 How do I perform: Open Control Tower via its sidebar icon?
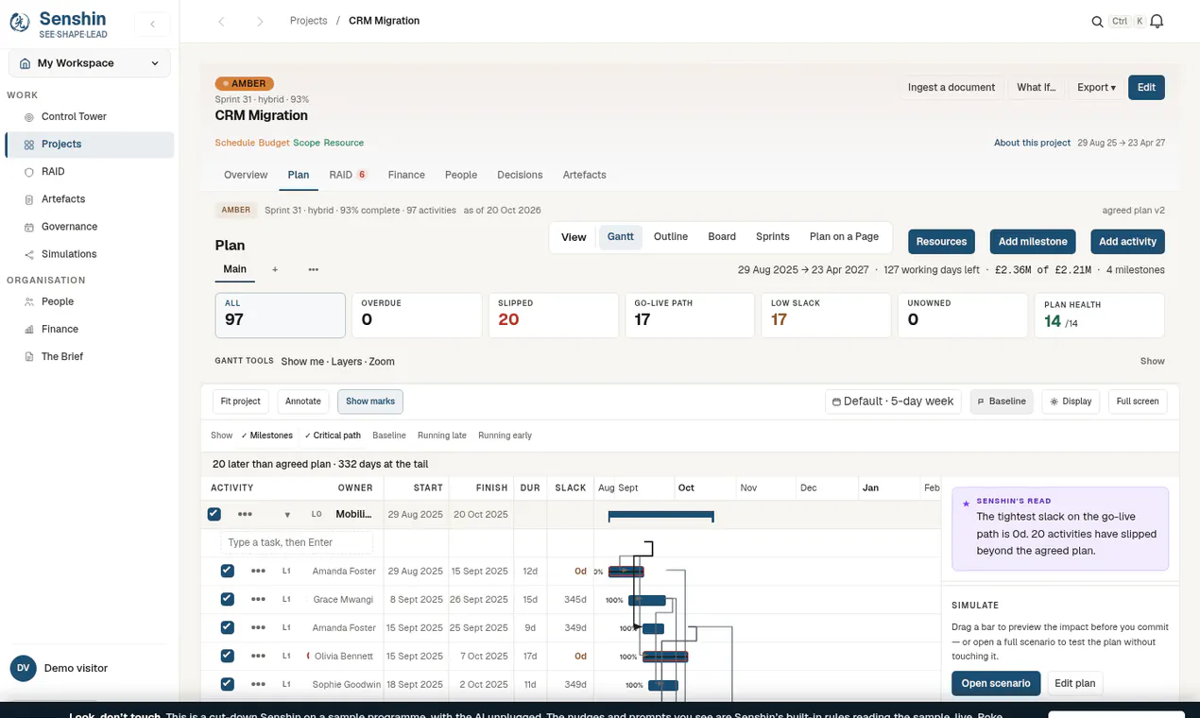click(29, 117)
